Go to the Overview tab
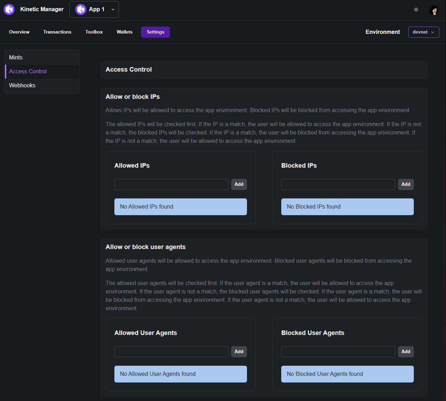Viewport: 446px width, 401px height. [x=19, y=32]
